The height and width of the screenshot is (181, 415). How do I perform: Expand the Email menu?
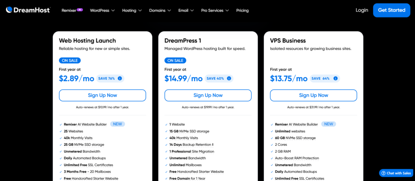click(x=186, y=11)
